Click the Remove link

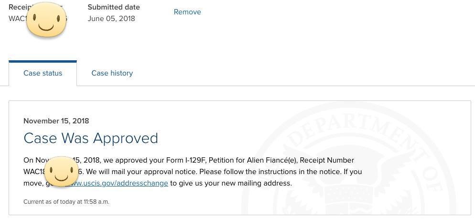(x=187, y=12)
